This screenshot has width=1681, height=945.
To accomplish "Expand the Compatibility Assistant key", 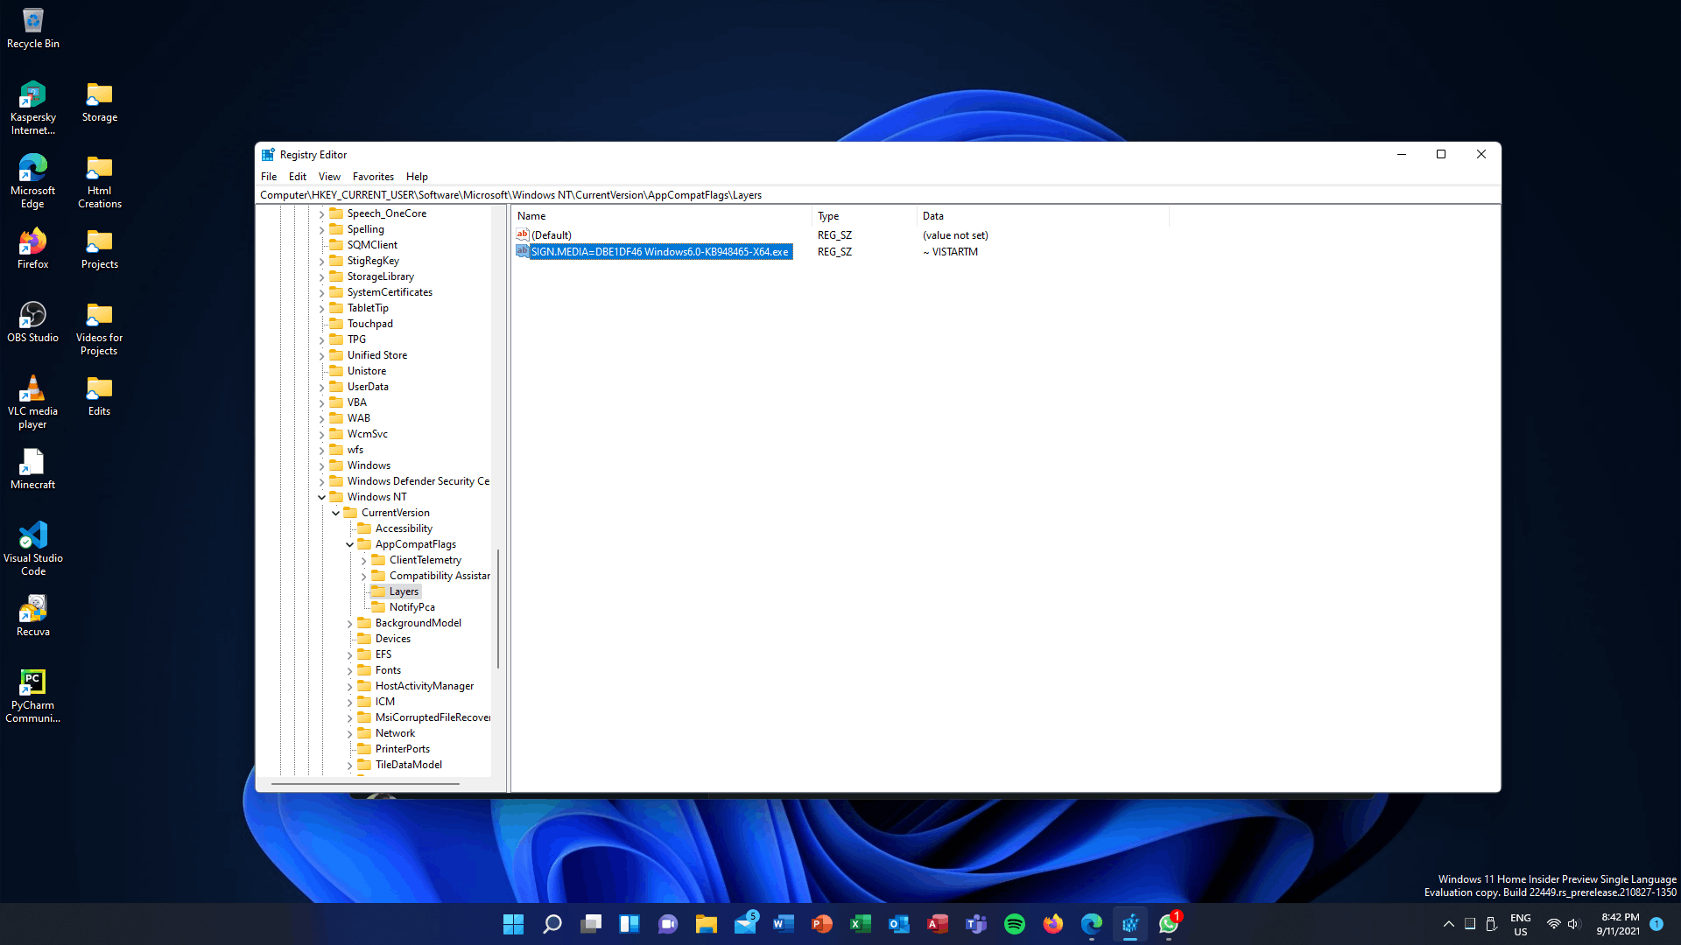I will click(363, 576).
